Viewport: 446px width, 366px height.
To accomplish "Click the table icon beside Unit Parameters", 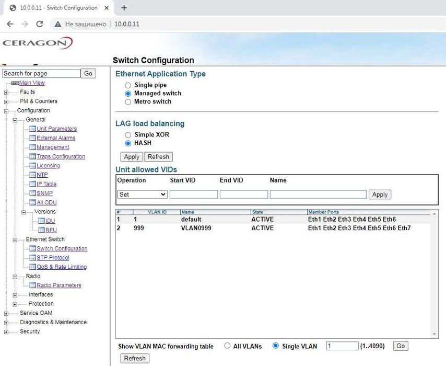I will tap(32, 129).
